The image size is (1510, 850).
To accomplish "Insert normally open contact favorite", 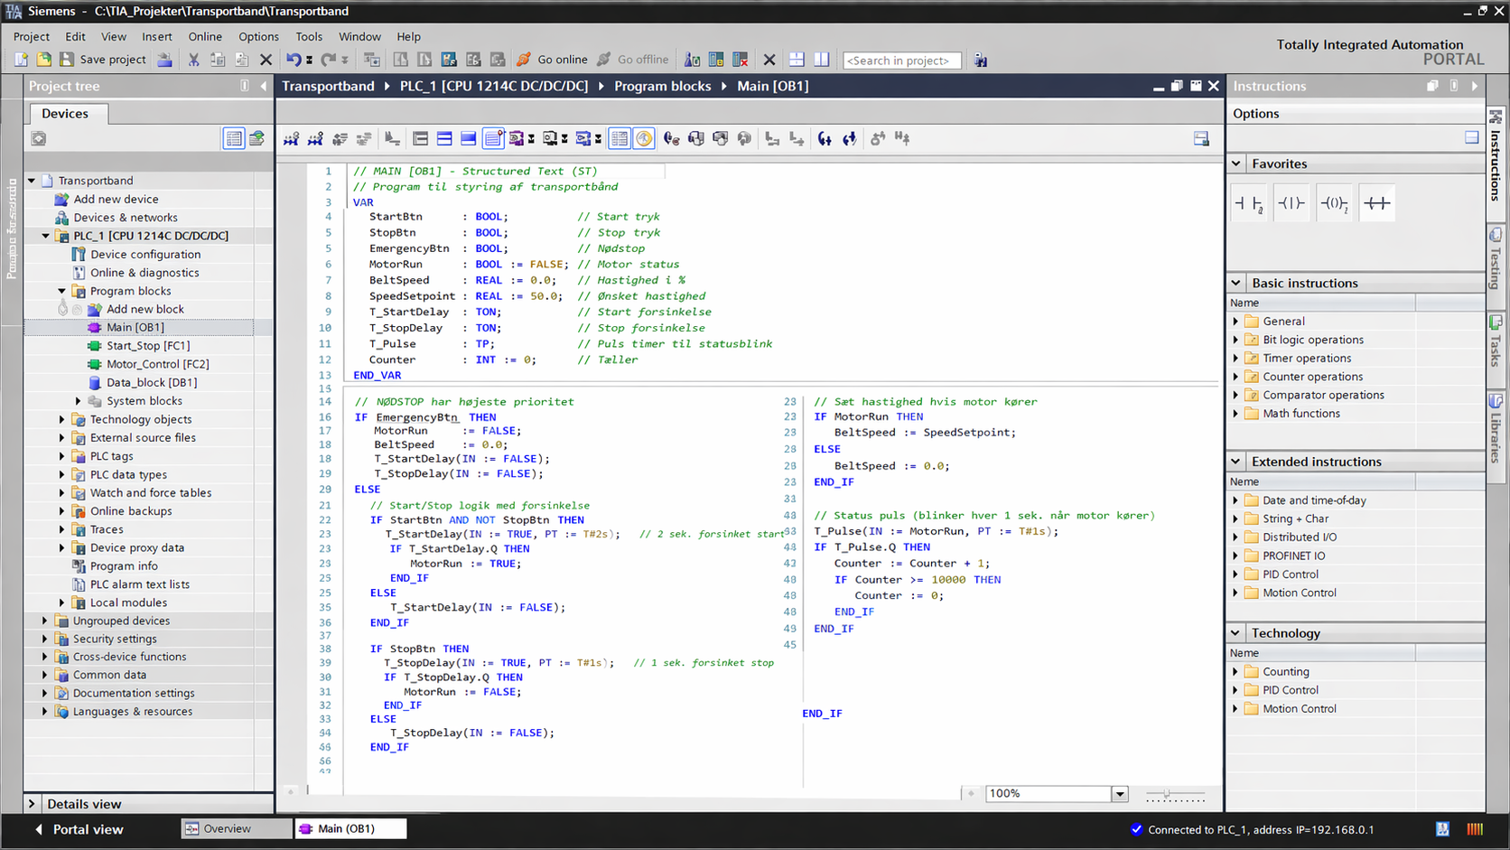I will coord(1250,203).
